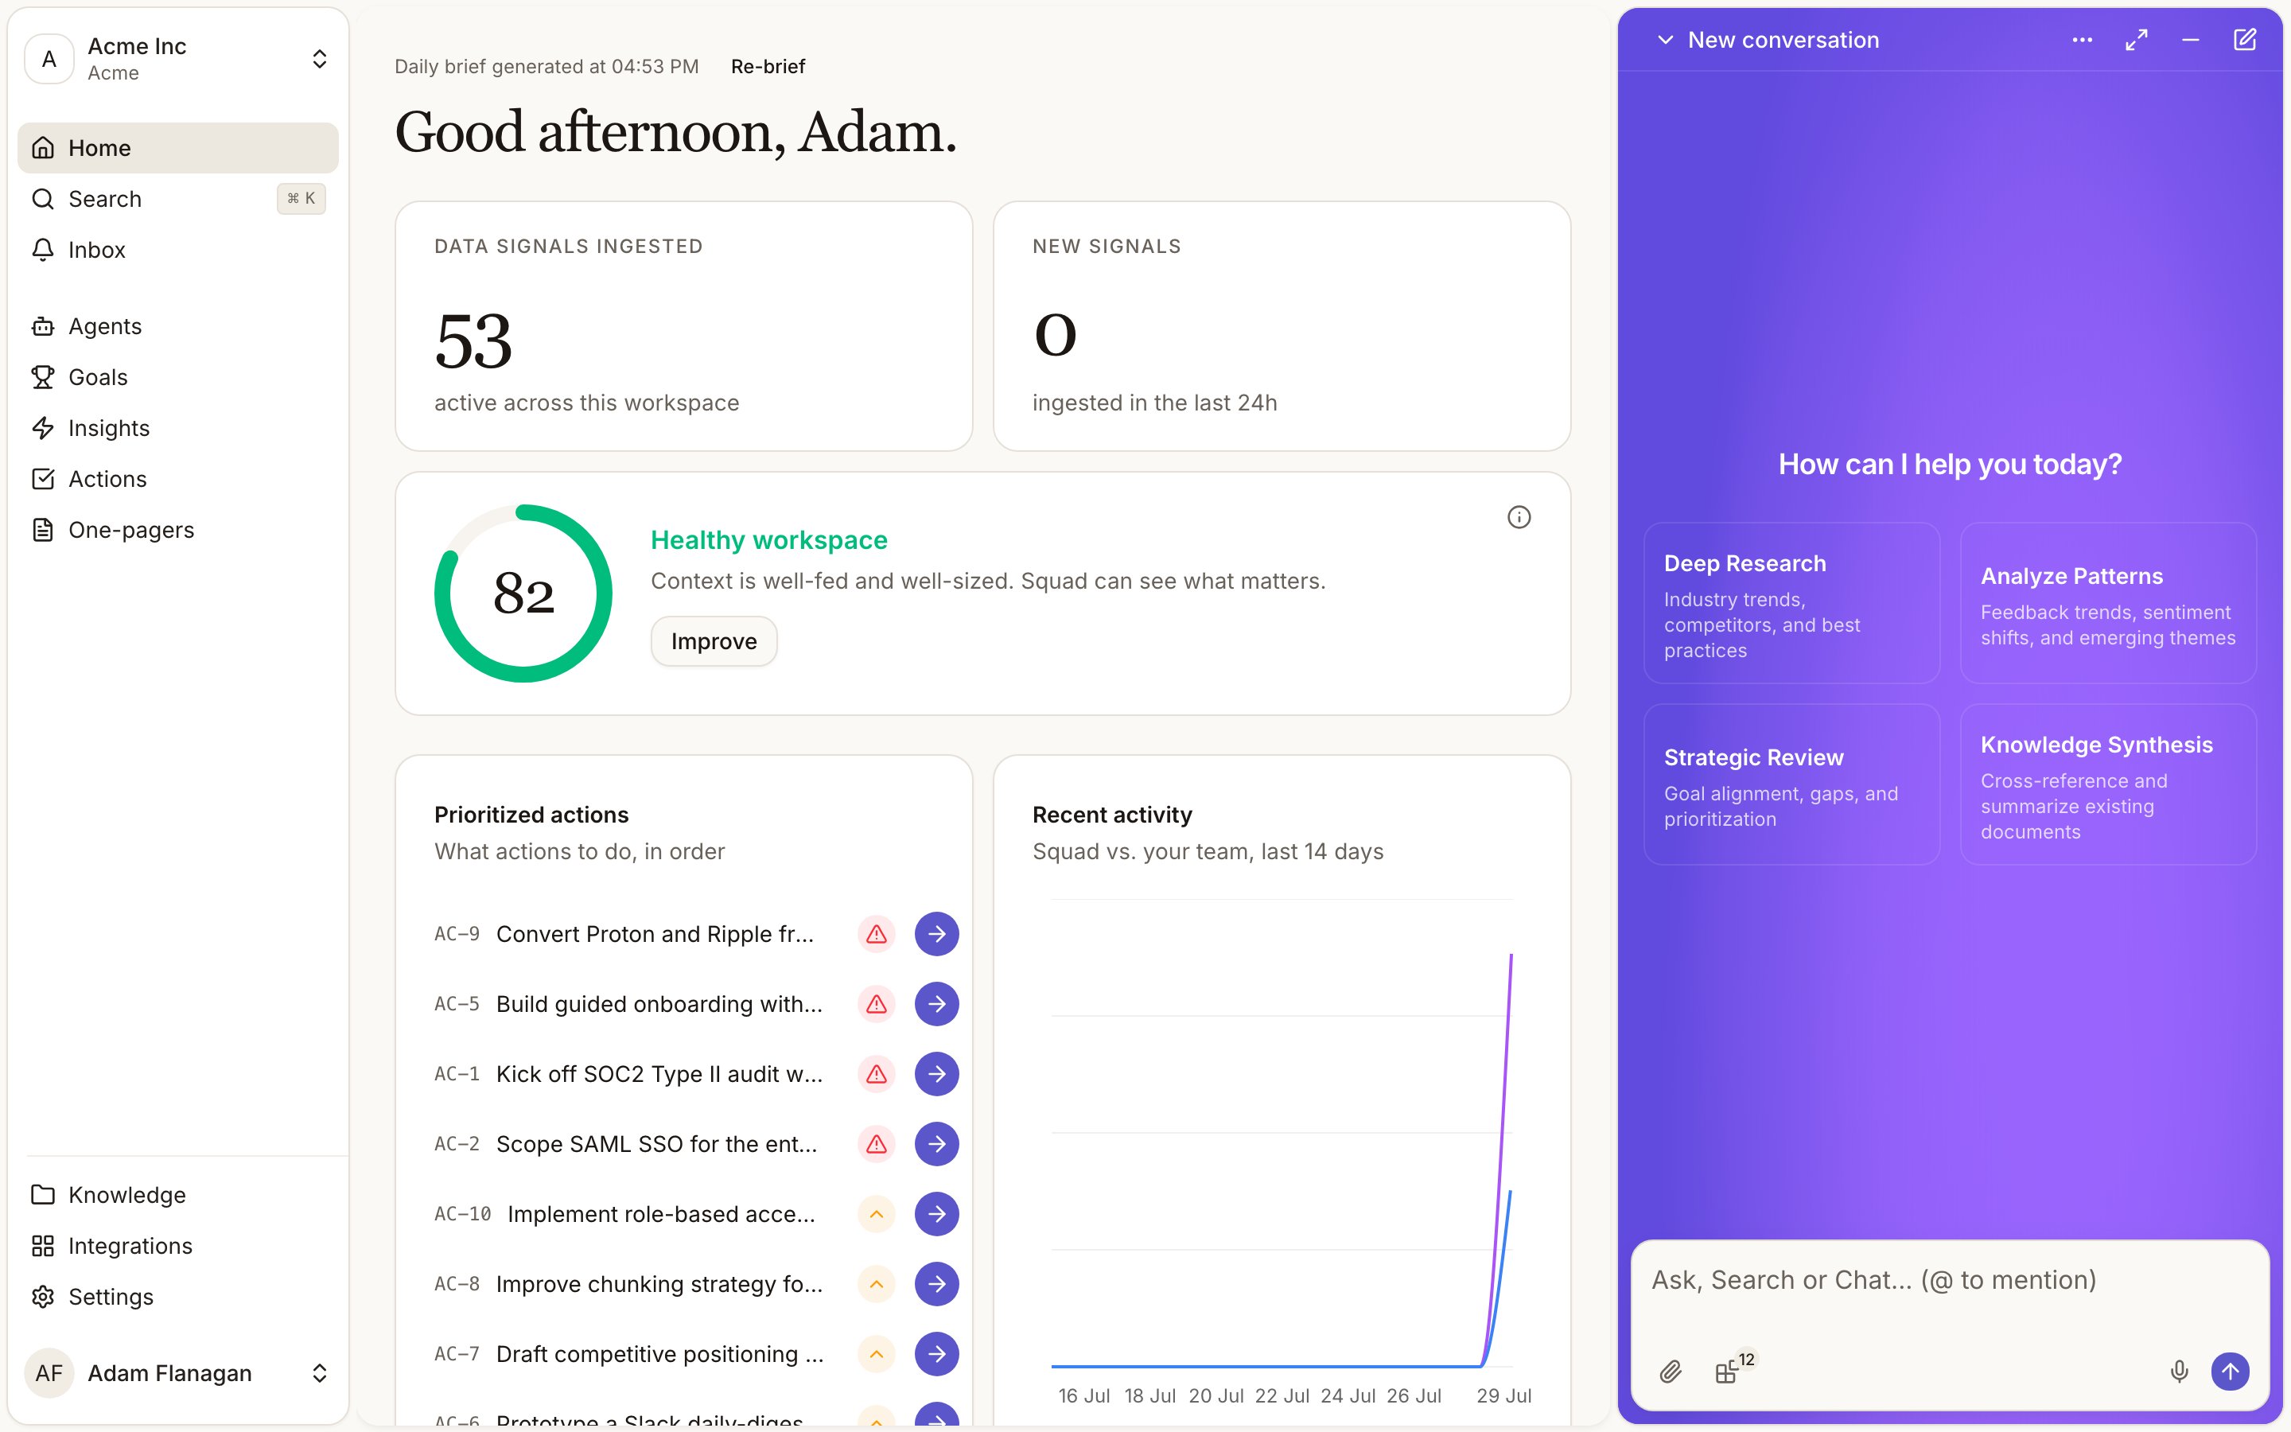Open Settings from sidebar
The image size is (2291, 1432).
[x=177, y=1298]
